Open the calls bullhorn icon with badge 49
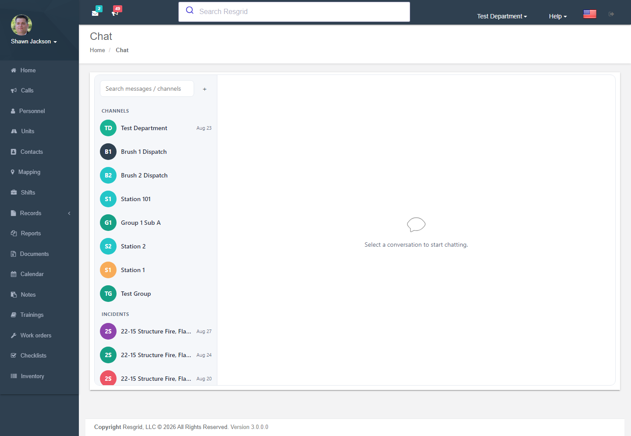This screenshot has height=436, width=631. [115, 13]
